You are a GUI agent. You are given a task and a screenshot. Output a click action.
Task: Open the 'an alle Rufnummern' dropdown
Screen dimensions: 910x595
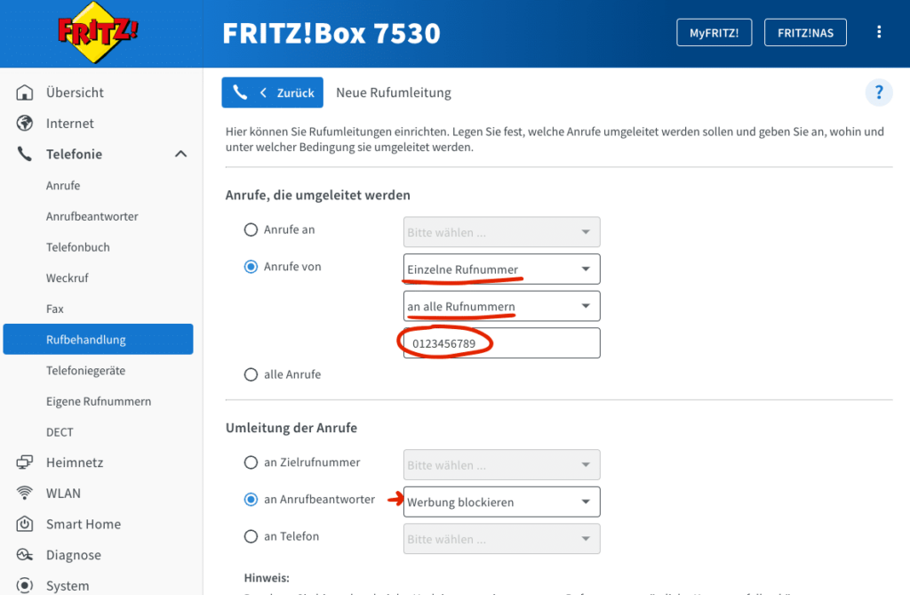coord(501,307)
